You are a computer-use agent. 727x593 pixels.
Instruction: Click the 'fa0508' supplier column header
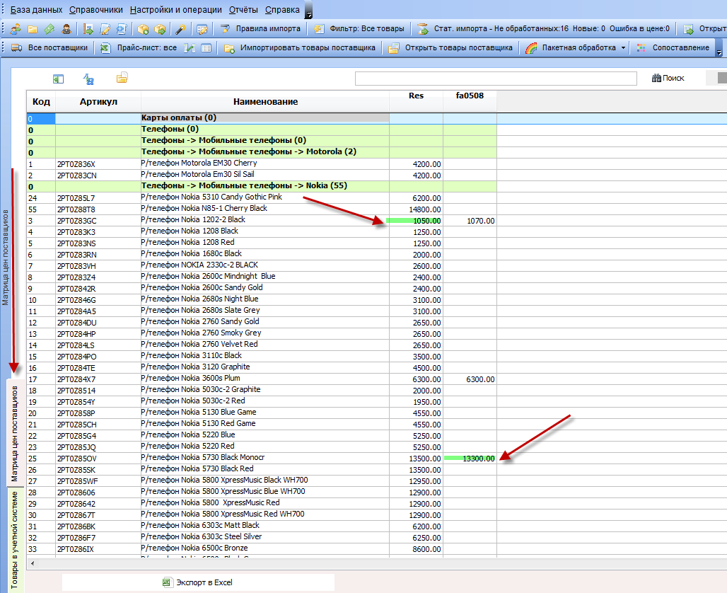coord(470,96)
